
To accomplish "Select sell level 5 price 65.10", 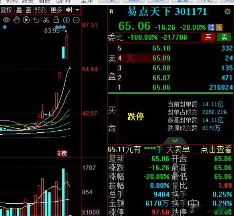I will pyautogui.click(x=161, y=48).
